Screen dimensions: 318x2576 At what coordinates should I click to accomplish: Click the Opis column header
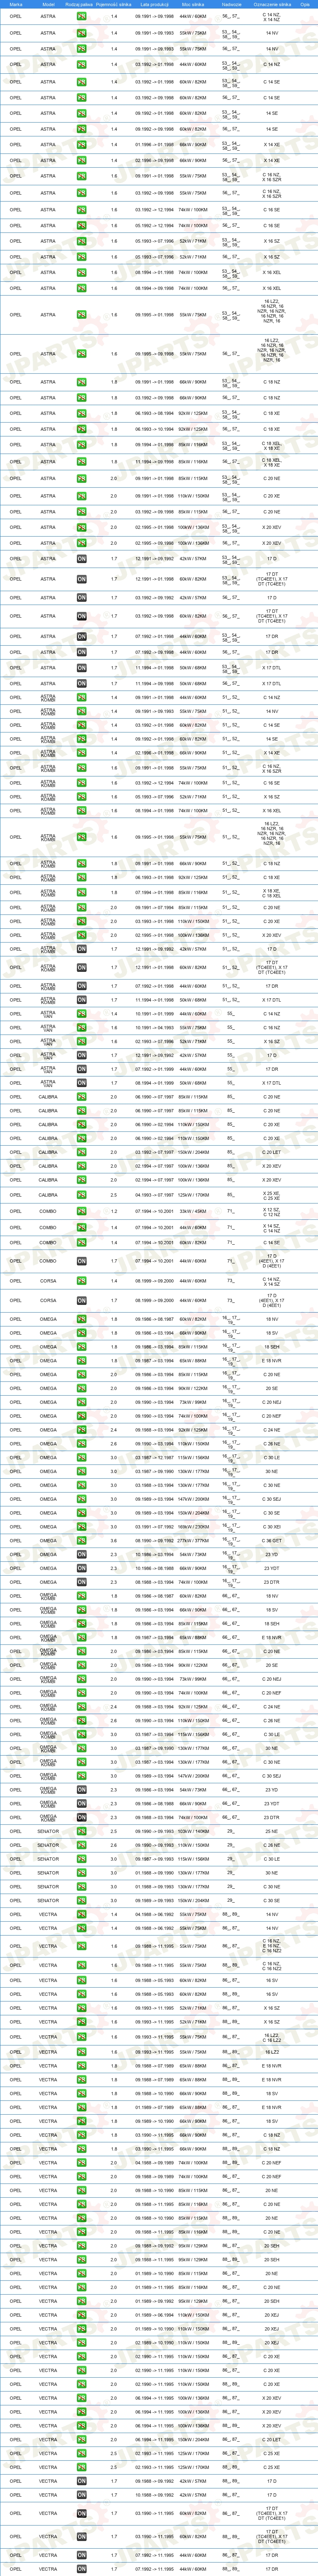(x=305, y=5)
